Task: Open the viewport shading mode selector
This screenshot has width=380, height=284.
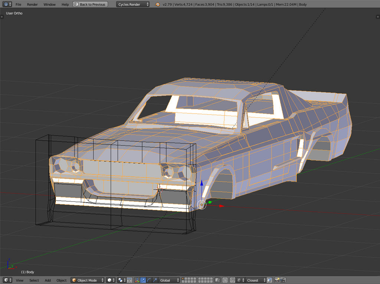Action: click(x=111, y=280)
